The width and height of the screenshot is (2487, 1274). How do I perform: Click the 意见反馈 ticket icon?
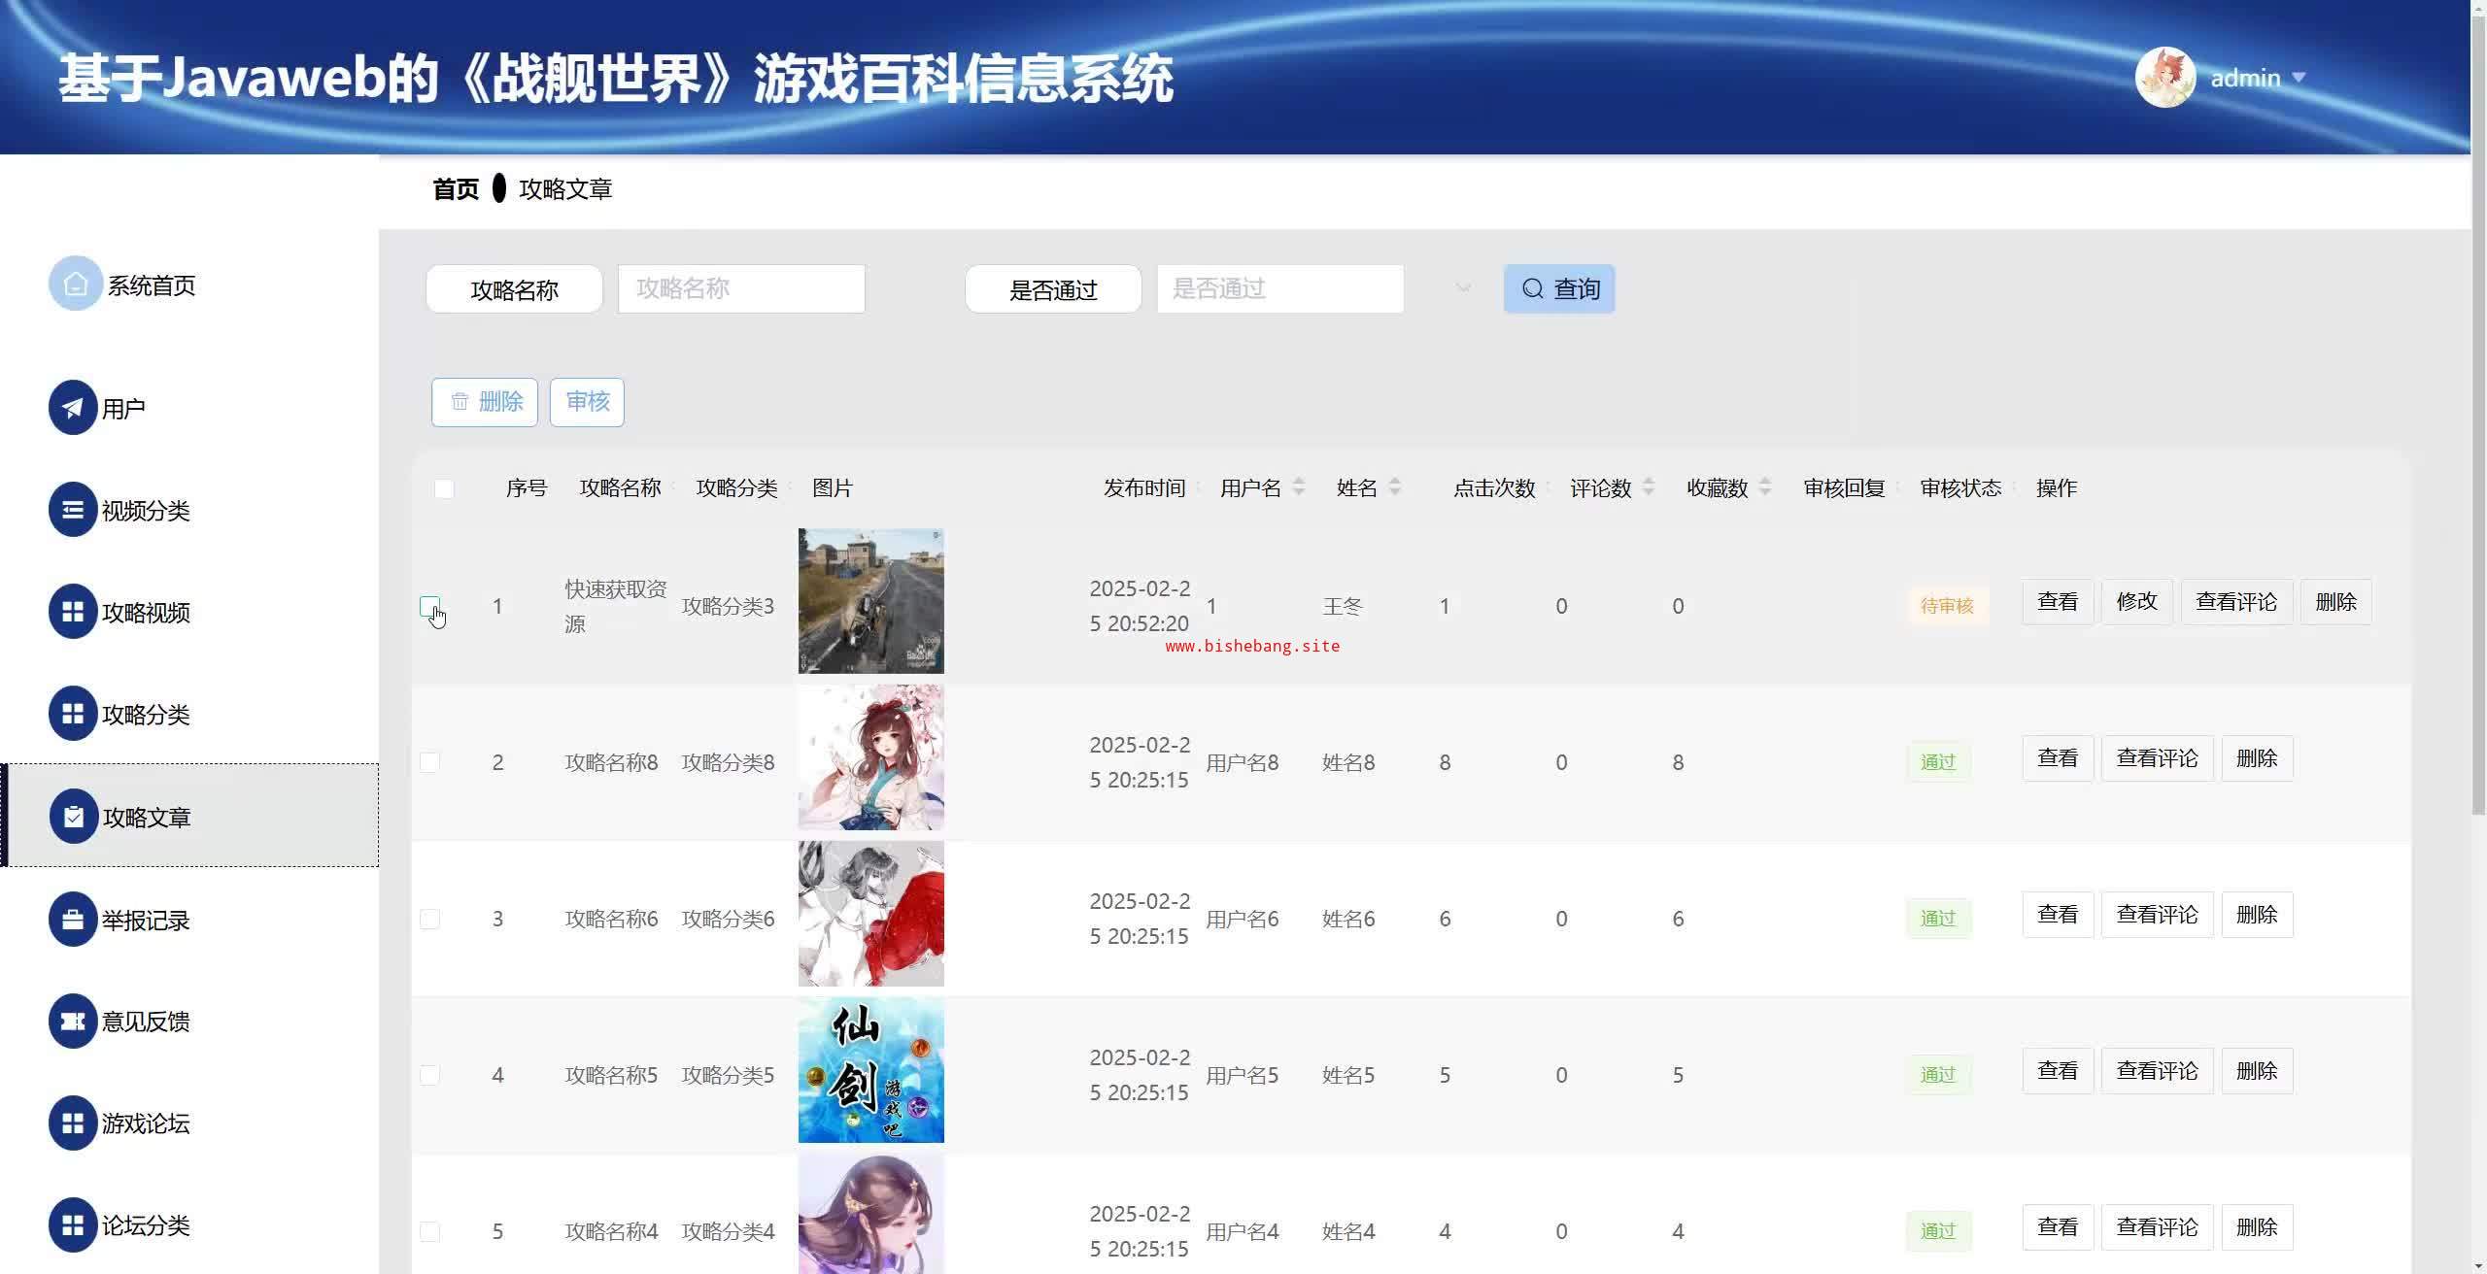(x=73, y=1021)
